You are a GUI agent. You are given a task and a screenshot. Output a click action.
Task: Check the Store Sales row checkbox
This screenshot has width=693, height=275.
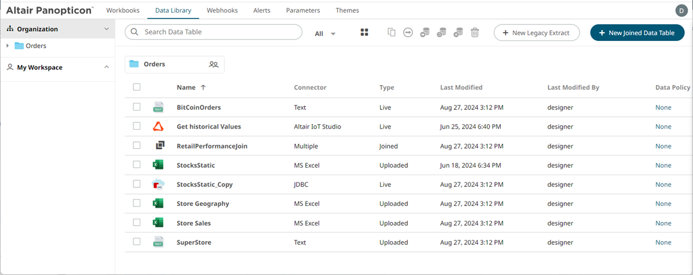[137, 223]
